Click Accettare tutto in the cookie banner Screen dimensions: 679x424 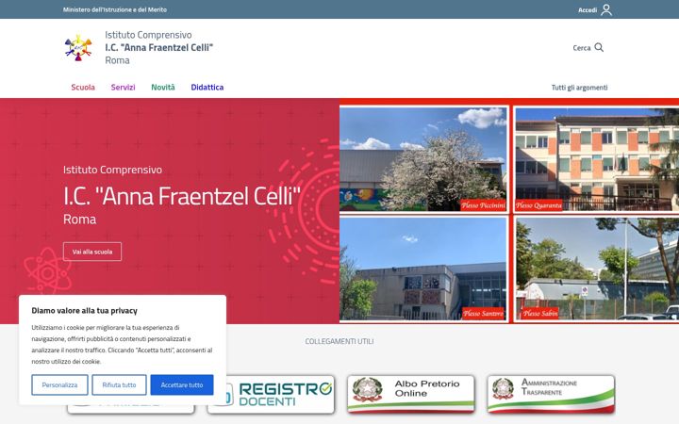pyautogui.click(x=182, y=384)
